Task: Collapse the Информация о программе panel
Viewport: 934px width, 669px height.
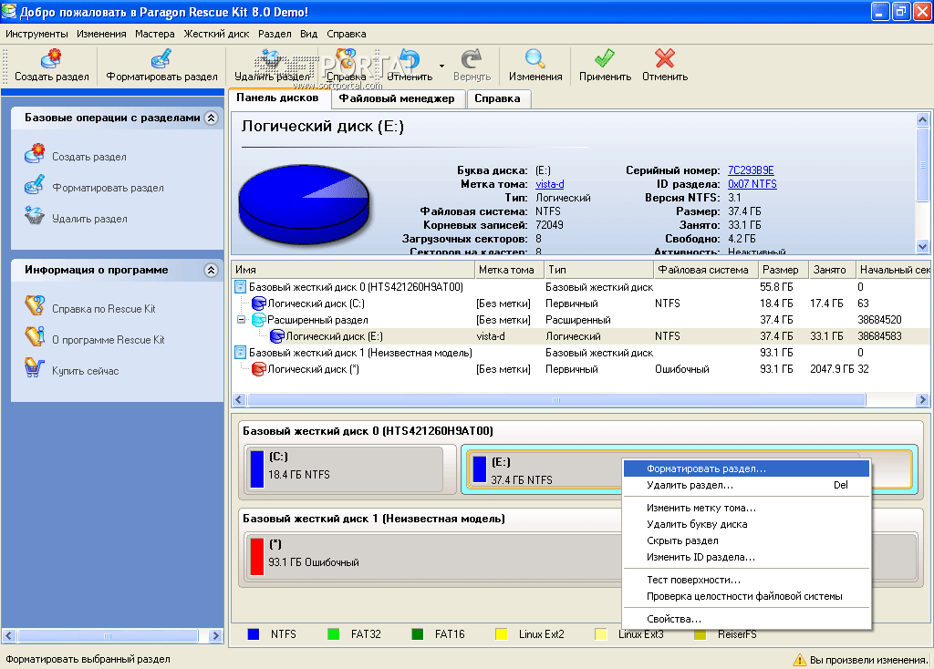Action: tap(211, 270)
